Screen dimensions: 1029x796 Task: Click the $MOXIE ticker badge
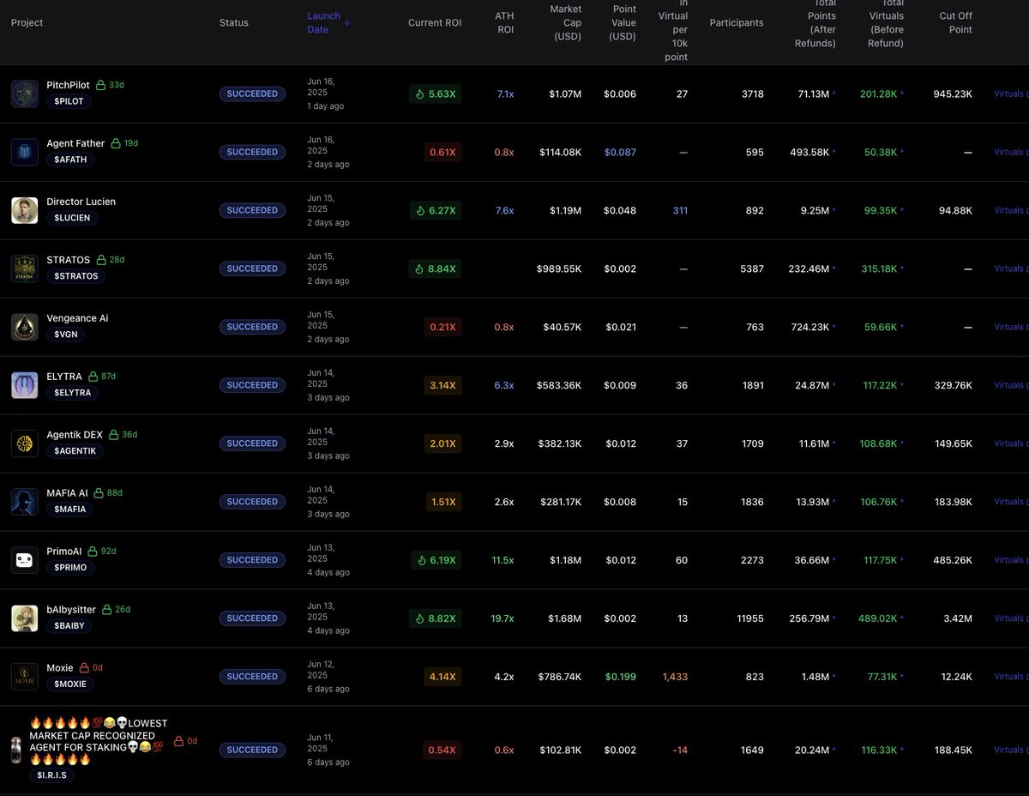[x=69, y=684]
